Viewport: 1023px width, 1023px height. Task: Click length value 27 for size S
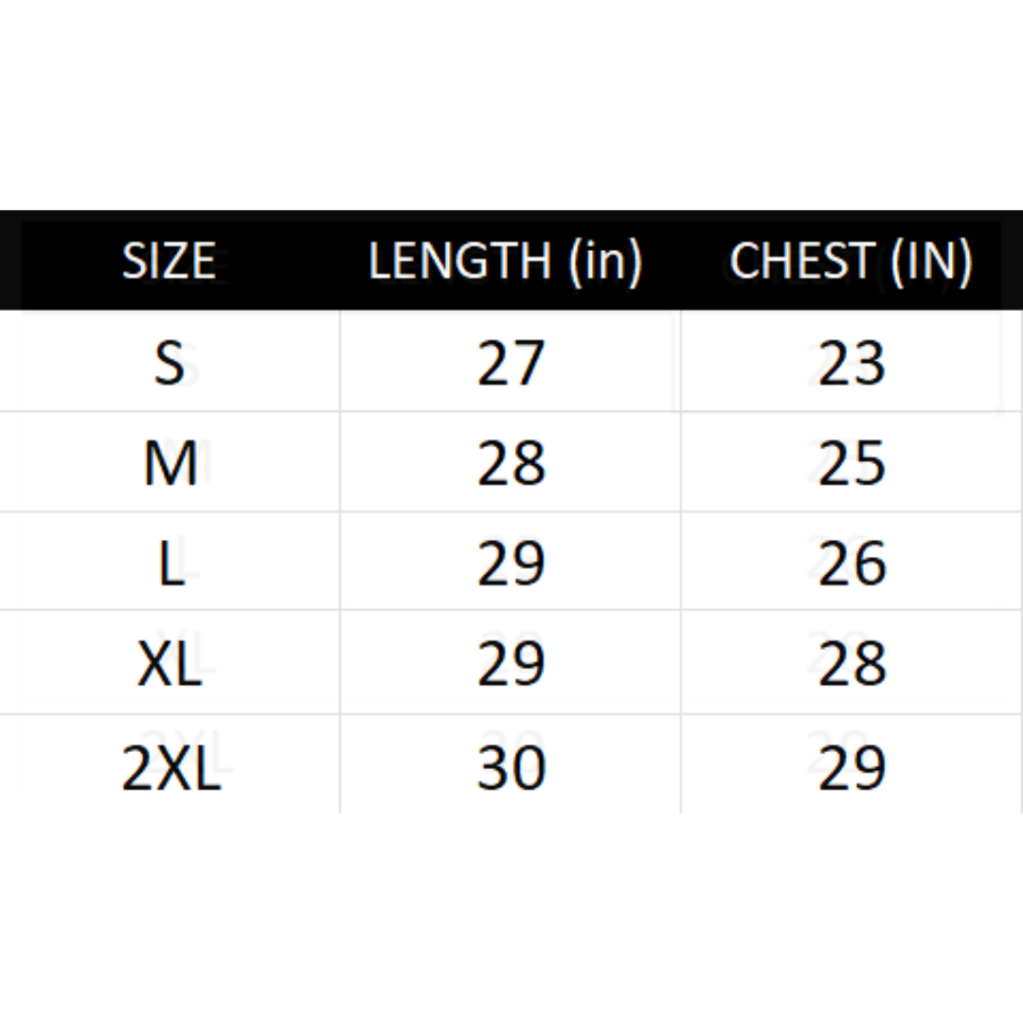point(511,363)
